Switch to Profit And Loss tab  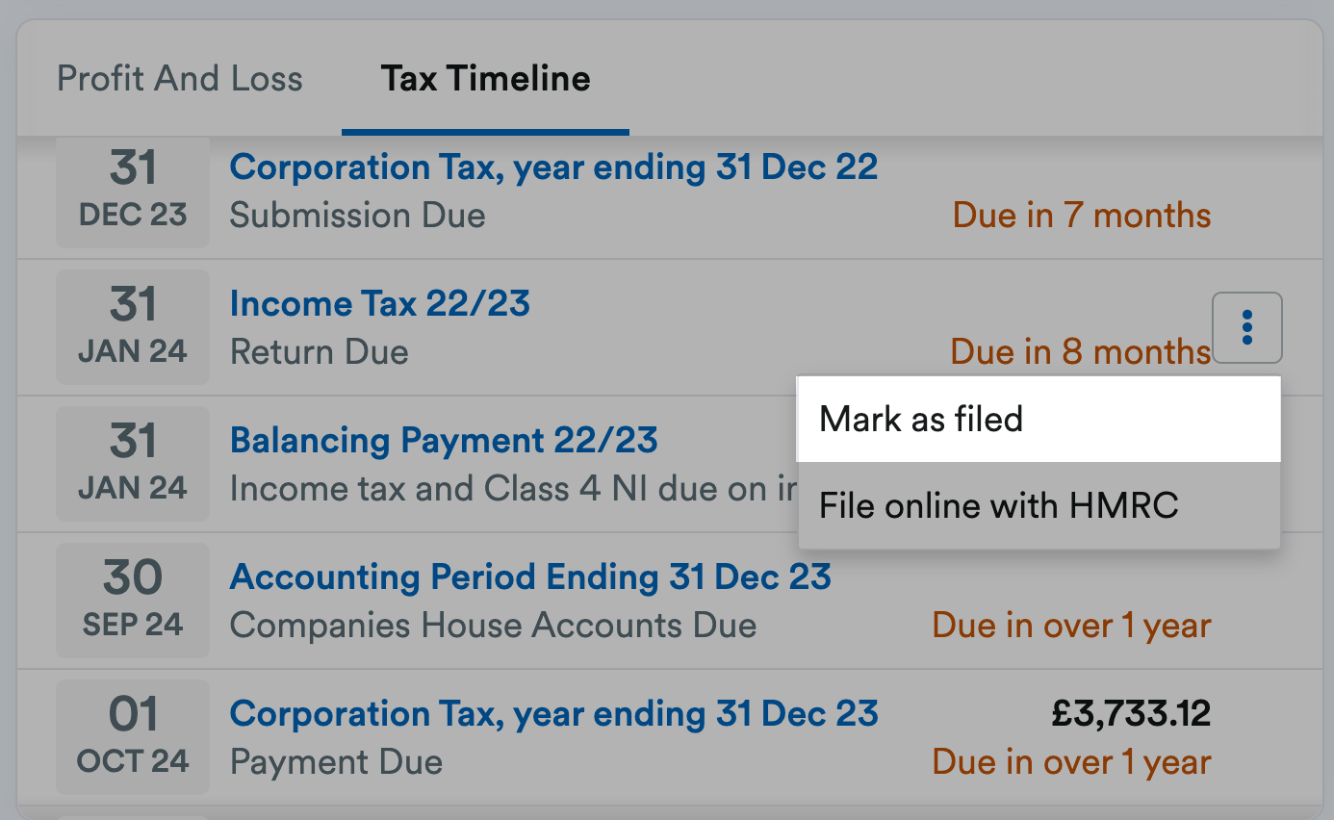pos(180,78)
